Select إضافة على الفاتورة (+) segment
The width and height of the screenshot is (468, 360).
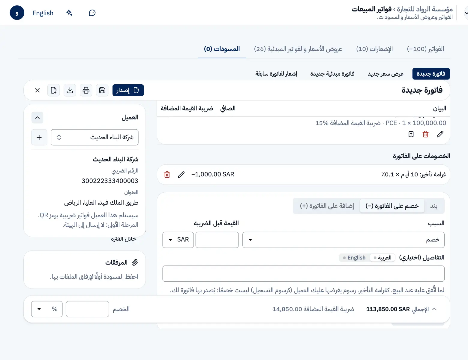pos(327,206)
